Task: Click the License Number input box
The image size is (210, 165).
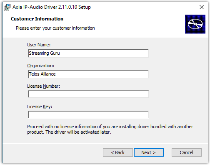Action: pos(88,94)
